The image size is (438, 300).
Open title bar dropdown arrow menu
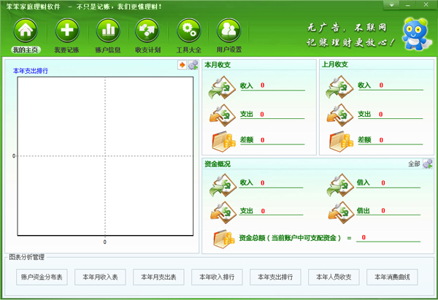click(x=391, y=5)
